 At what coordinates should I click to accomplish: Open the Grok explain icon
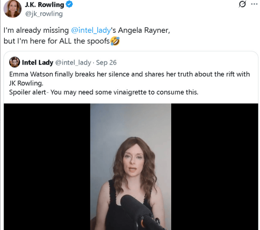pos(242,5)
